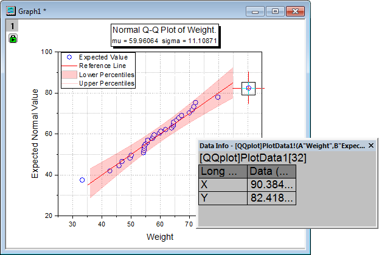Click the X value cell showing 90.384
The image size is (379, 255).
point(272,185)
